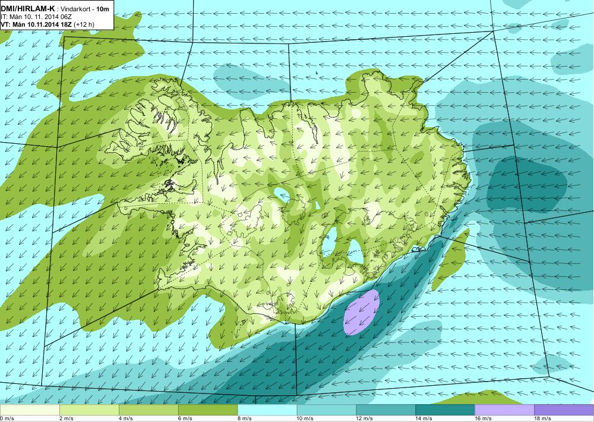The height and width of the screenshot is (422, 594).
Task: Click the "2 m/s" legend label
Action: pyautogui.click(x=67, y=418)
